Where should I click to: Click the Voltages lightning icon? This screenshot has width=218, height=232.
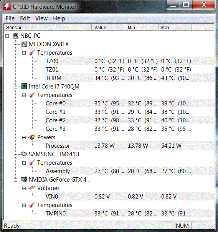(32, 188)
